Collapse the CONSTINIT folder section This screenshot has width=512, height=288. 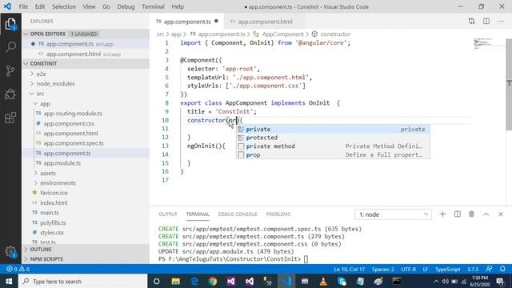86,64
